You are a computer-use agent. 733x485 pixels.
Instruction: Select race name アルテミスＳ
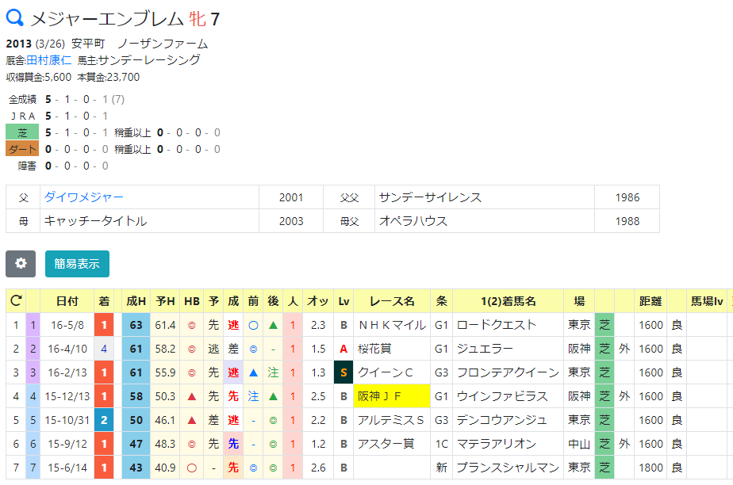[391, 420]
